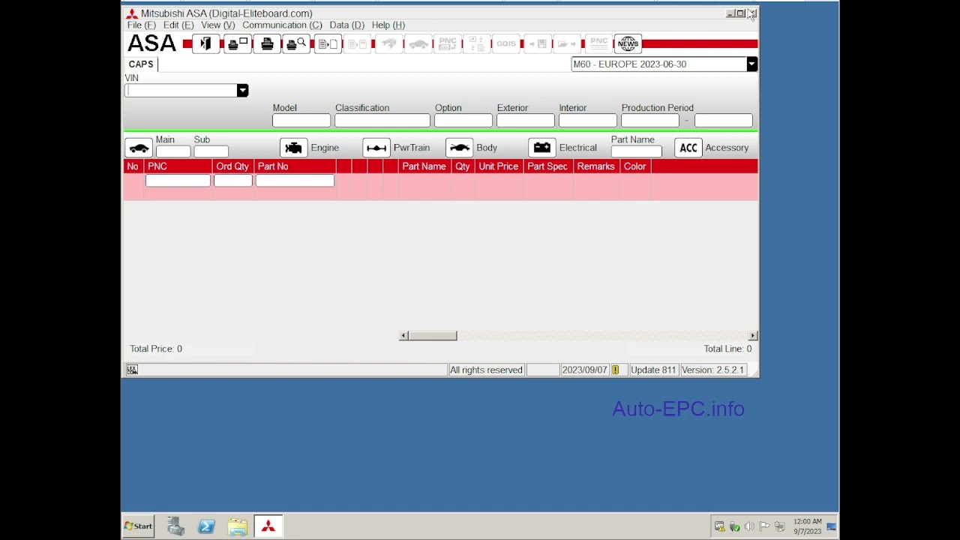Launch PowerShell from the taskbar
Screen dimensions: 960x540
[x=207, y=526]
